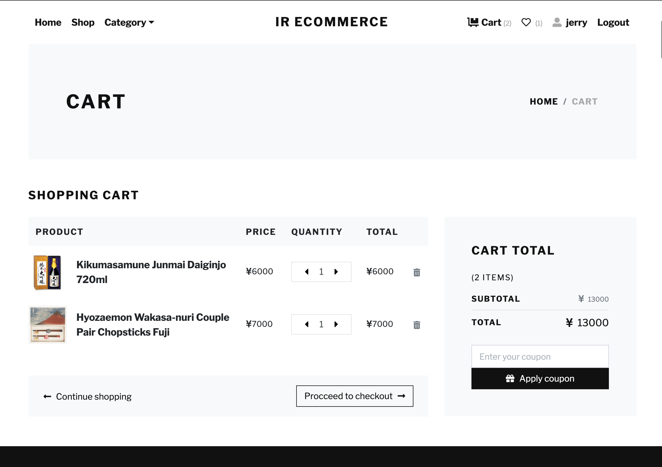Open the Shop navigation link

[83, 22]
